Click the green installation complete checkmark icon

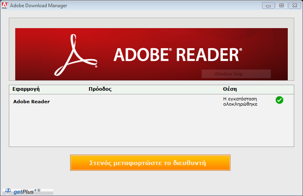279,100
